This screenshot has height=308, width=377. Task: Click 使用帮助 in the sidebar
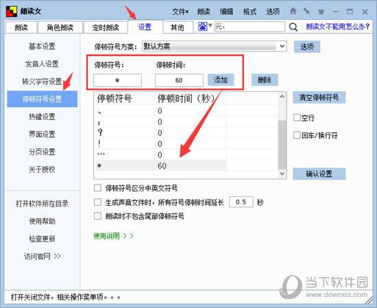tap(42, 221)
